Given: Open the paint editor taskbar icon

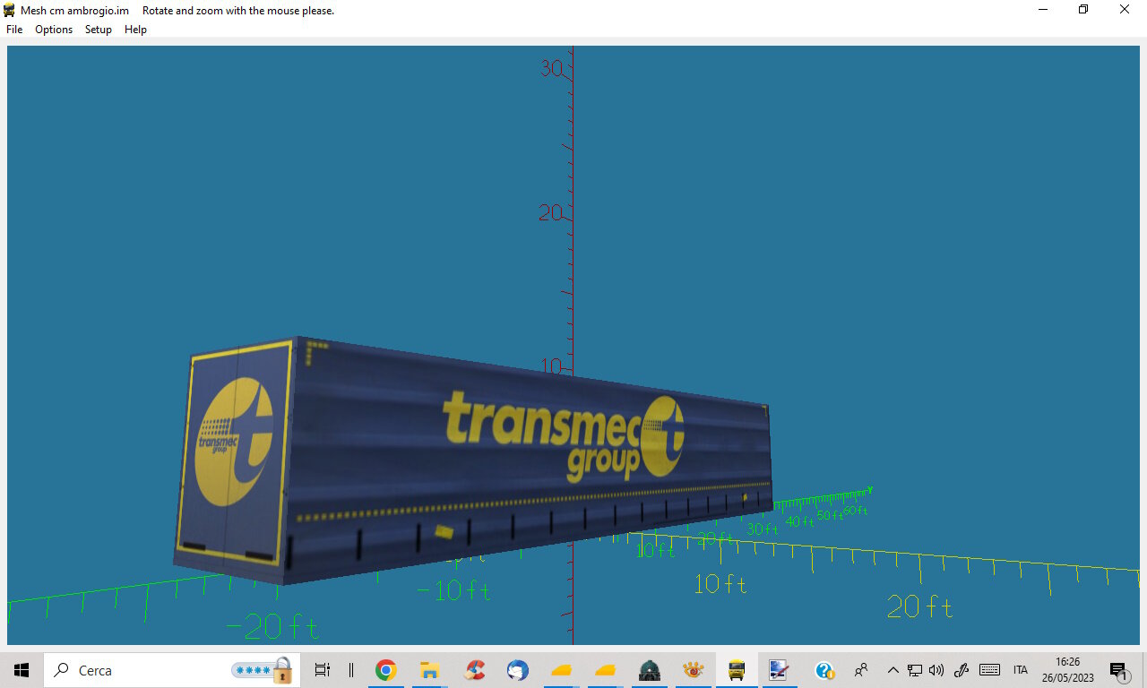Looking at the screenshot, I should pyautogui.click(x=779, y=670).
